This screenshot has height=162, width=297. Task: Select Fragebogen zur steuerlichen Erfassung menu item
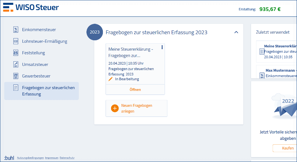(41, 91)
